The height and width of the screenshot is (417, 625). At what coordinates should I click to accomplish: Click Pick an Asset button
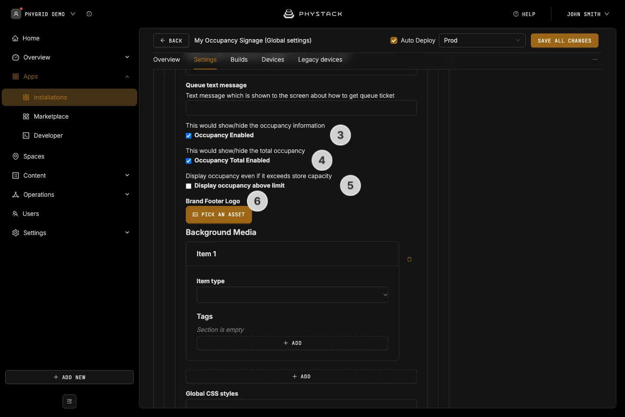pyautogui.click(x=219, y=215)
